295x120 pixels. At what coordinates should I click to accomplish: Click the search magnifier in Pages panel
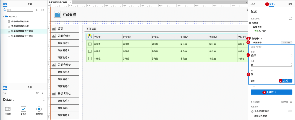pos(5,10)
